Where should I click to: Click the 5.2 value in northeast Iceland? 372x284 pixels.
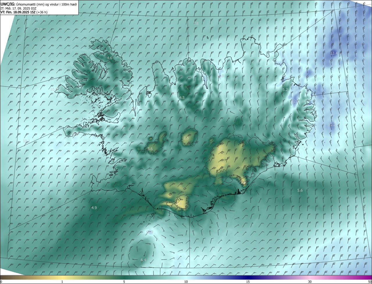pyautogui.click(x=285, y=90)
